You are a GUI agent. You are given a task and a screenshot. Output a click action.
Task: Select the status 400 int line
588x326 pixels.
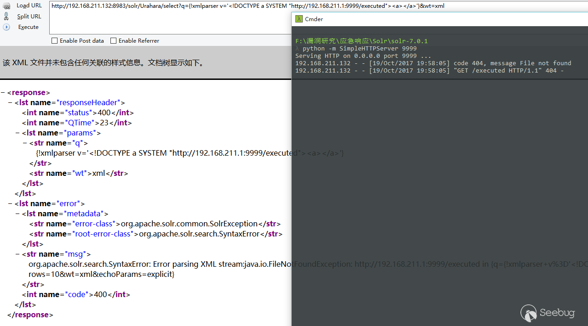[x=78, y=113]
